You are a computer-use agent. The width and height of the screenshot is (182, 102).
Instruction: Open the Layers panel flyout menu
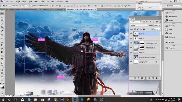coord(160,19)
